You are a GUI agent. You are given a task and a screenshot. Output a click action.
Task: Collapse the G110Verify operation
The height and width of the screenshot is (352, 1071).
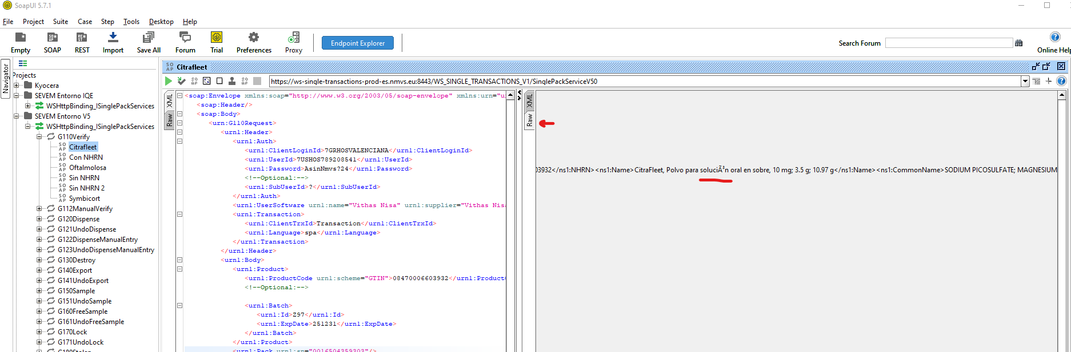(39, 137)
